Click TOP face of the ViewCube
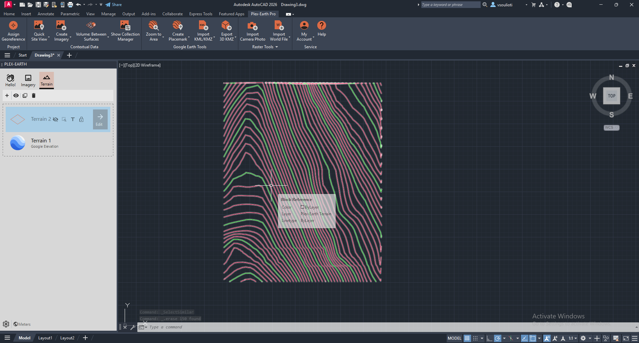Image resolution: width=639 pixels, height=343 pixels. pos(611,96)
